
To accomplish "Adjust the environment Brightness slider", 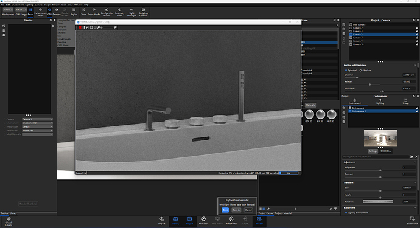I will click(x=380, y=170).
